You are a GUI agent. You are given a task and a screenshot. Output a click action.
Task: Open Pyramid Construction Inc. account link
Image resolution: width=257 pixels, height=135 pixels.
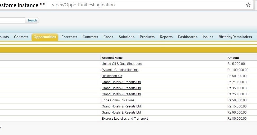click(x=120, y=70)
